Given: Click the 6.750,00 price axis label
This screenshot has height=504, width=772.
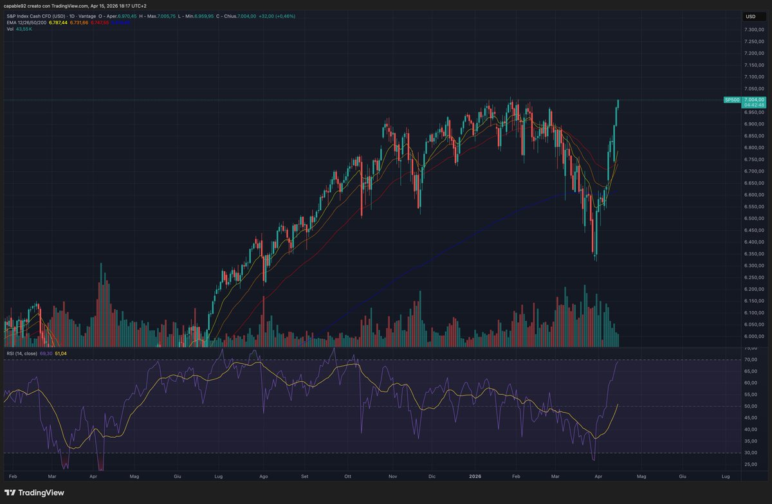Looking at the screenshot, I should pyautogui.click(x=753, y=159).
